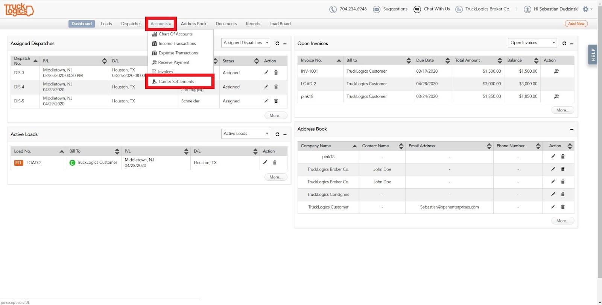
Task: Show more Open Invoices
Action: (x=563, y=110)
